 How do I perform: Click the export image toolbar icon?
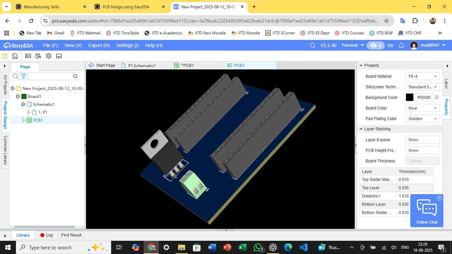click(28, 56)
